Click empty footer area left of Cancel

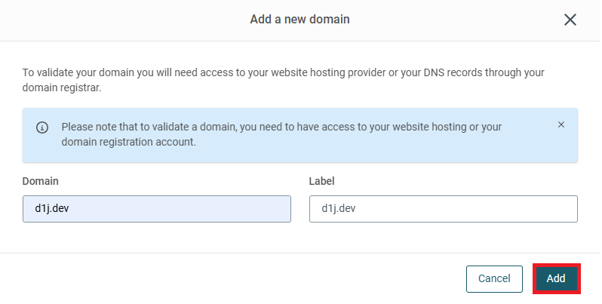click(x=230, y=278)
